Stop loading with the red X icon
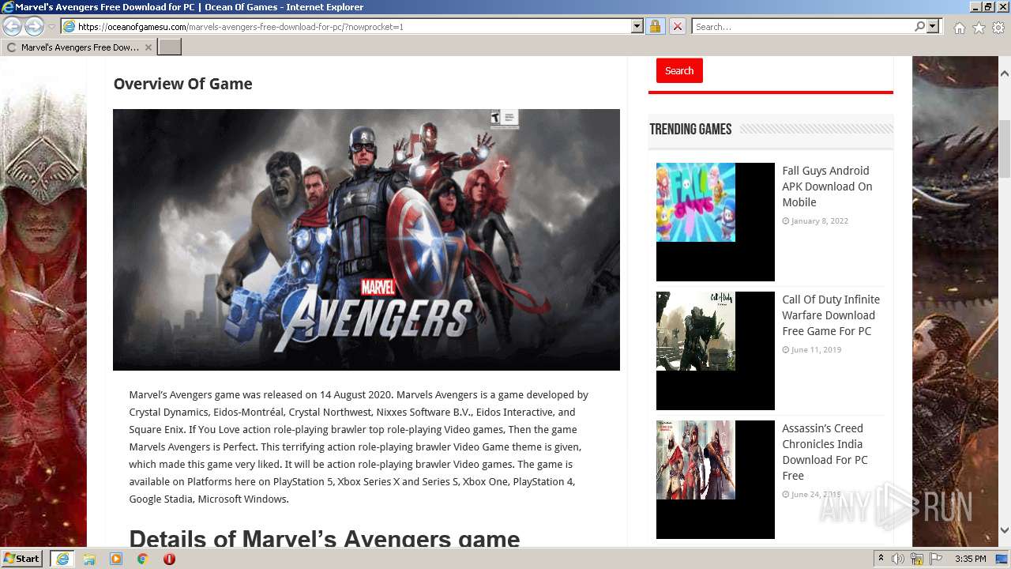The image size is (1011, 569). pos(677,27)
